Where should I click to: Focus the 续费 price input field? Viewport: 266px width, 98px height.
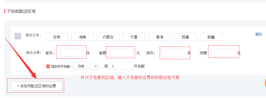(x=223, y=53)
